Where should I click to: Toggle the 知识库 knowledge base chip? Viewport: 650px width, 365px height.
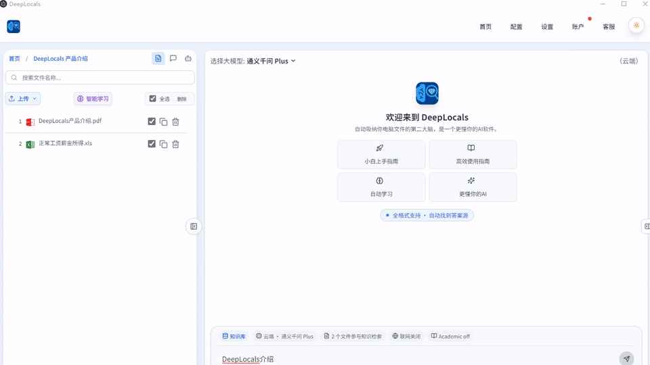coord(234,337)
